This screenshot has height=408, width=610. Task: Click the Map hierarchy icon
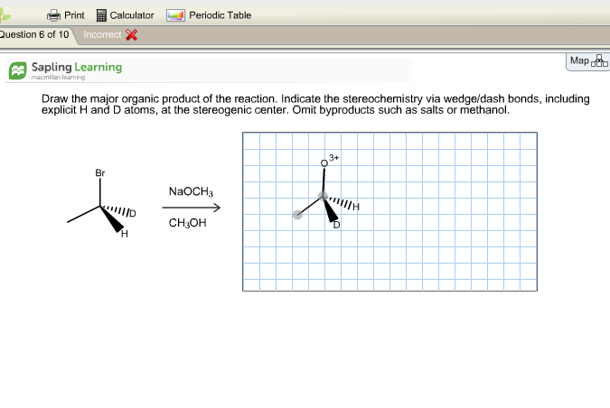600,61
